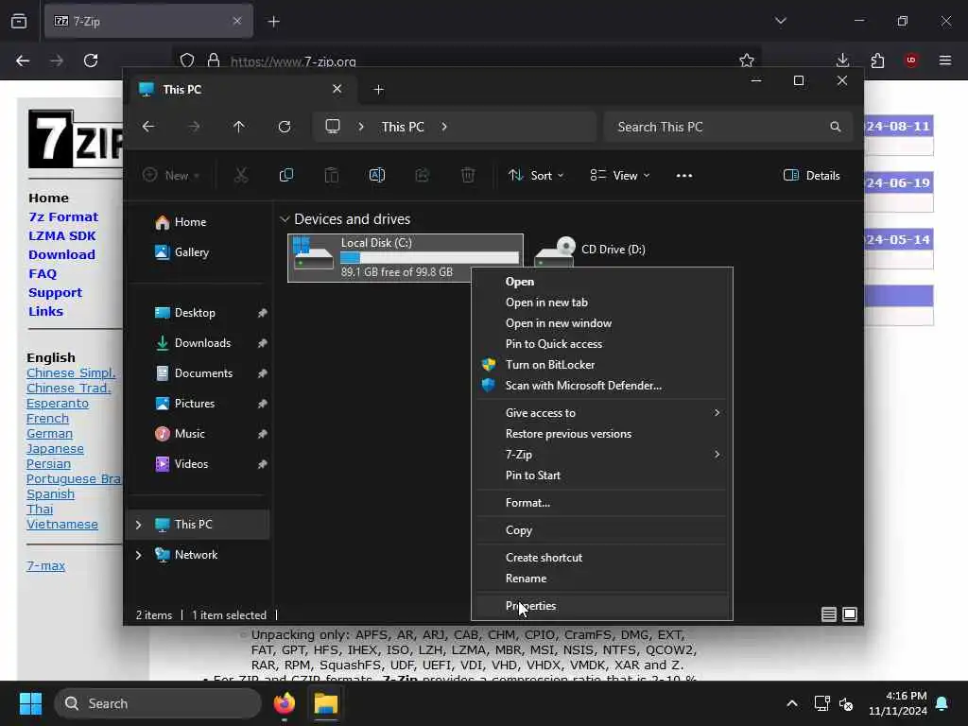Choose Open in new window
968x726 pixels.
[x=558, y=323]
